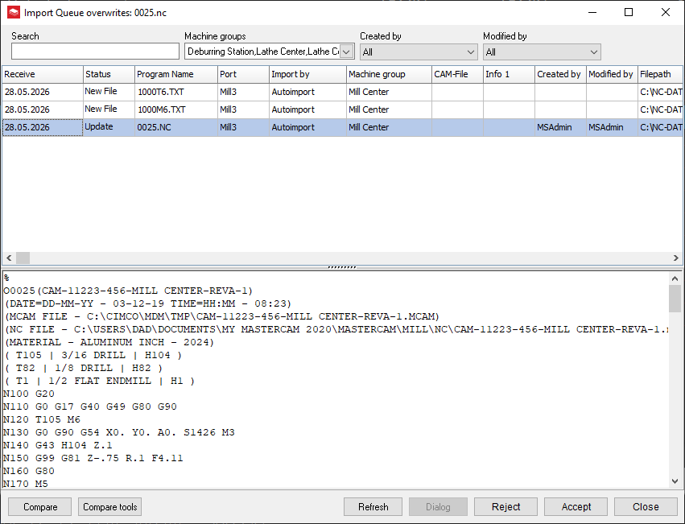This screenshot has width=685, height=524.
Task: Click Autoimport cell in 1000T6.TXT row
Action: coord(307,92)
